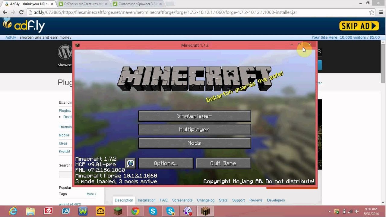386x217 pixels.
Task: Click the new tab button in Chrome
Action: coord(170,4)
